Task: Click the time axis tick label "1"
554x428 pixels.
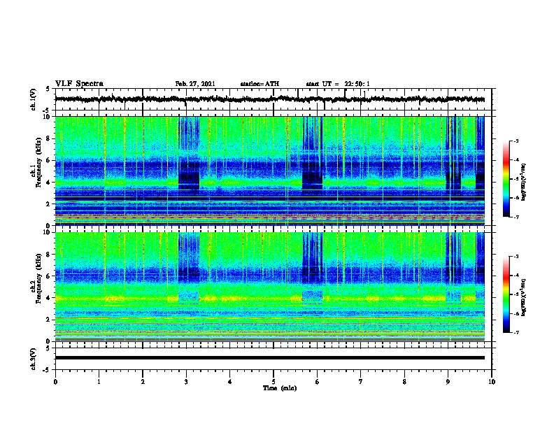Action: tap(99, 382)
